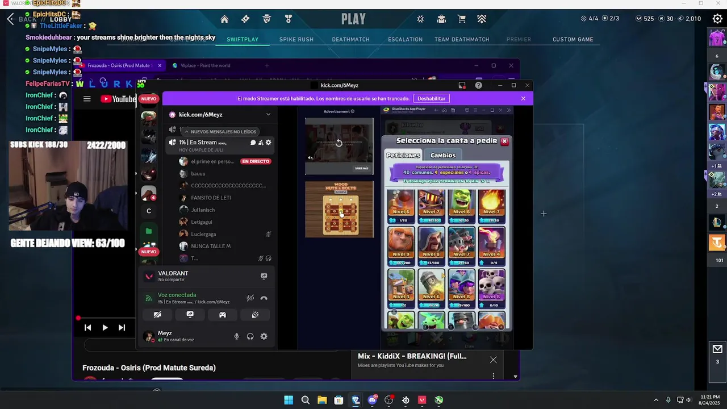Open the orange Riot friends icon showing 101
This screenshot has width=727, height=409.
[x=717, y=243]
